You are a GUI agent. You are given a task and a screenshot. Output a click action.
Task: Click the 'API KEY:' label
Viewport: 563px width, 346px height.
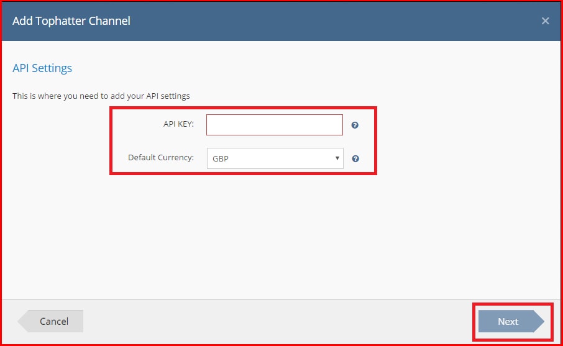pyautogui.click(x=178, y=124)
